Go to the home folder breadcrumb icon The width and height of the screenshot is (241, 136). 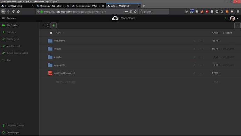pos(43,25)
